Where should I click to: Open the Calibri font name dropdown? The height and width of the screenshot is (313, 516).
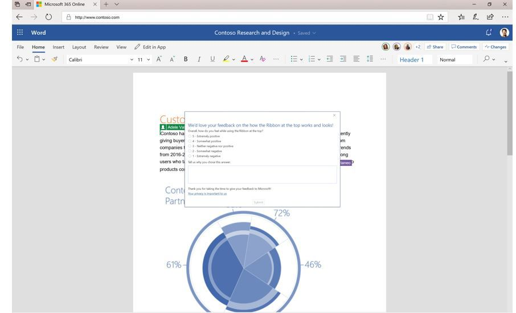click(x=100, y=59)
